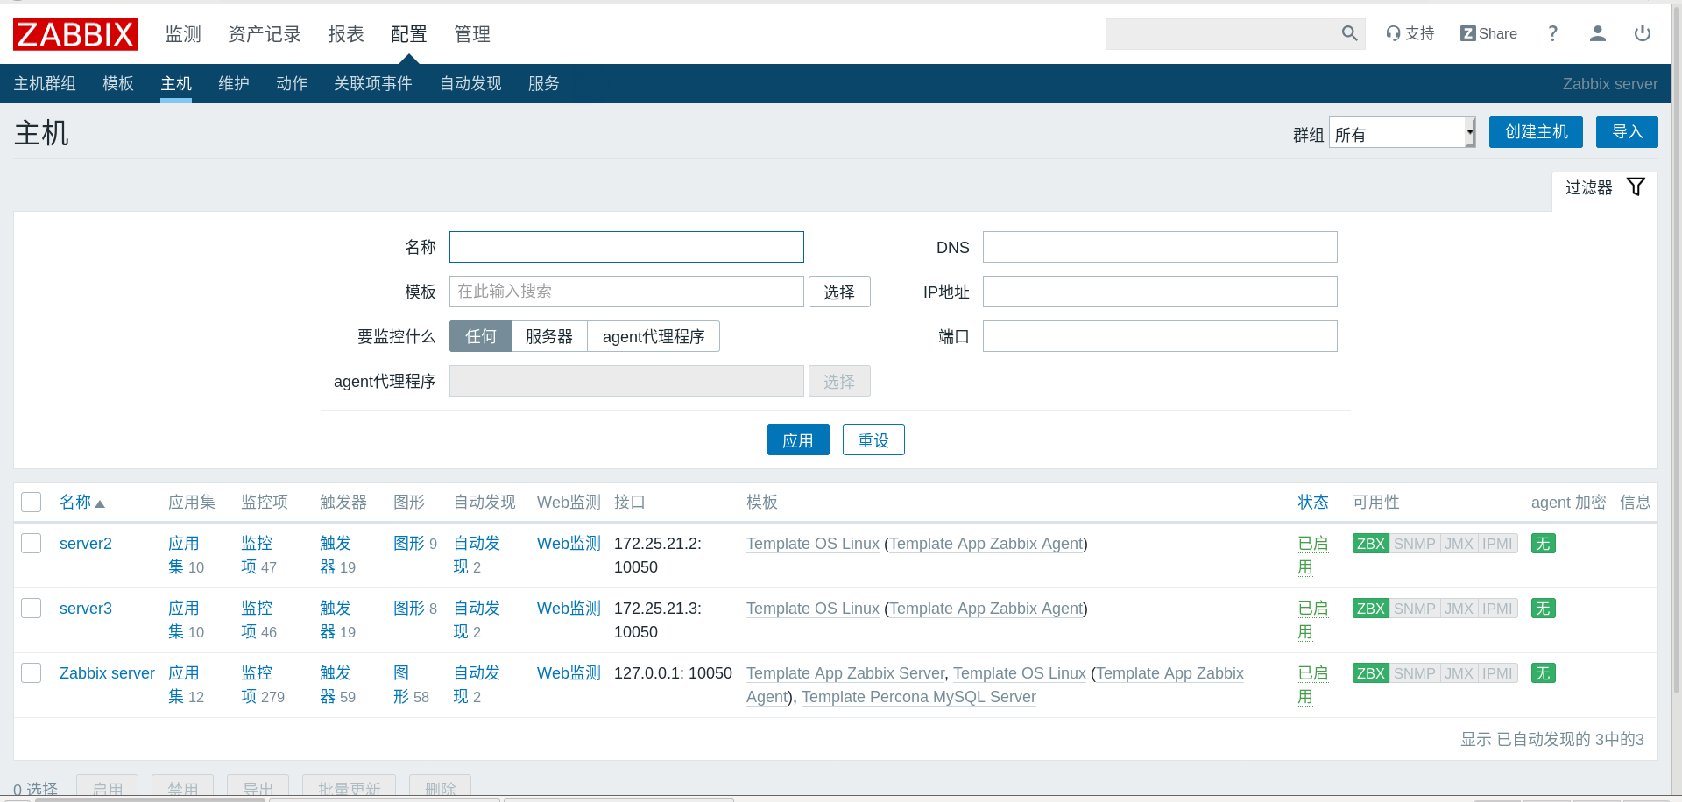
Task: Click the ZABBIX logo
Action: [x=75, y=34]
